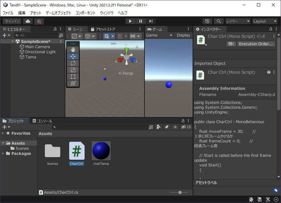
Task: Open Inspector panel more options
Action: [x=276, y=29]
